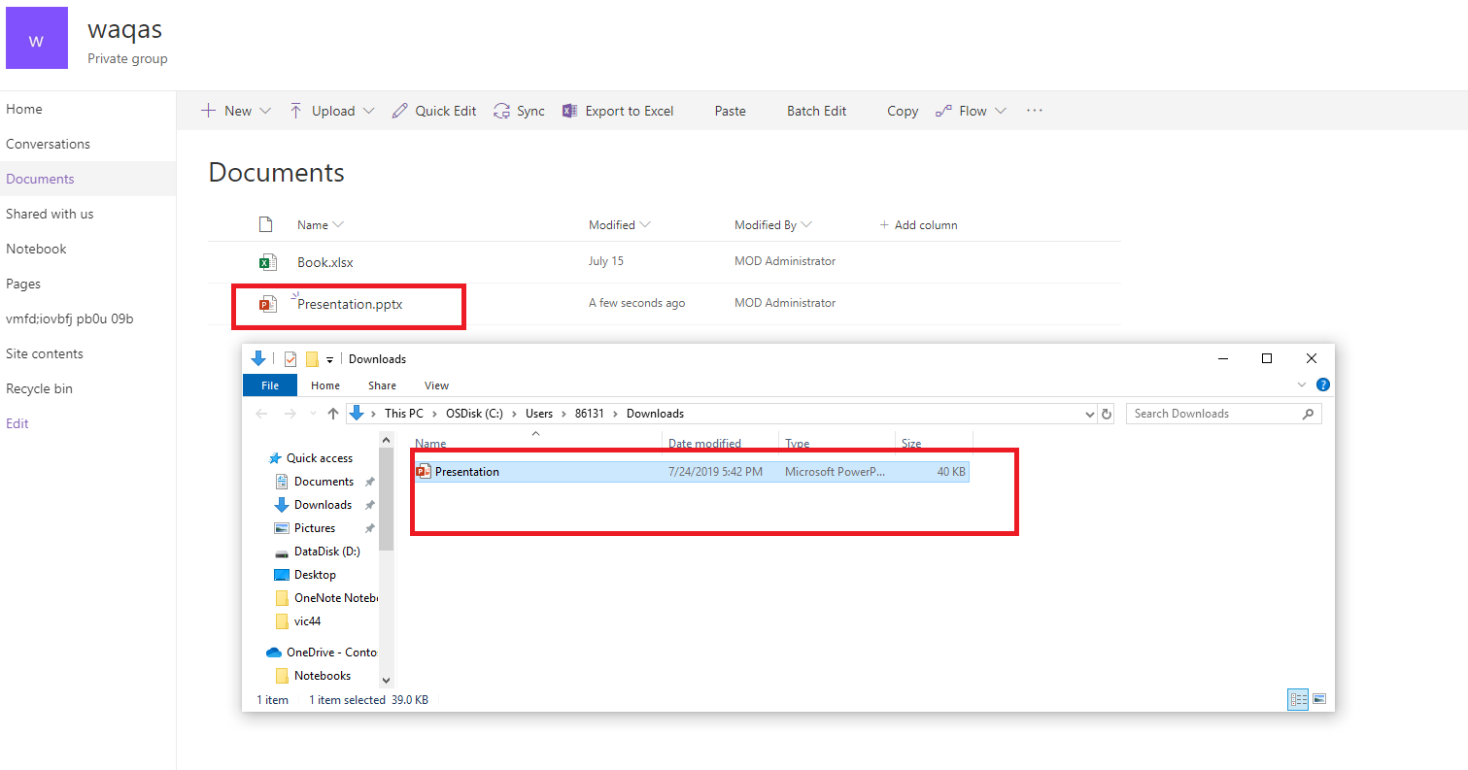
Task: Open the View tab in File Explorer
Action: click(x=436, y=385)
